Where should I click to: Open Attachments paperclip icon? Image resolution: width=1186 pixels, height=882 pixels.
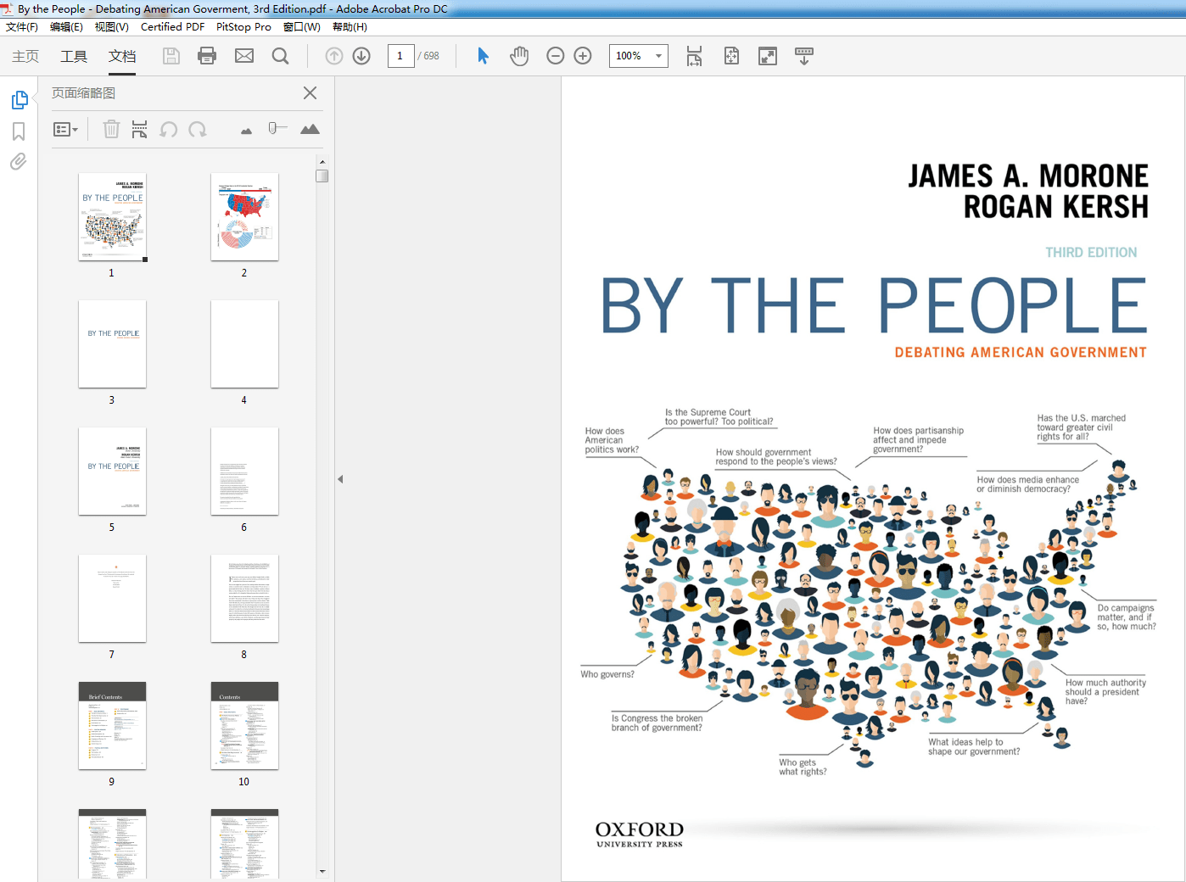[x=19, y=161]
